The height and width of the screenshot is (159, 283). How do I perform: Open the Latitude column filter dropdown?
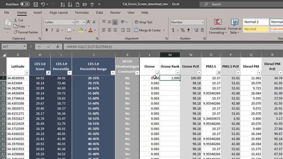tap(27, 73)
